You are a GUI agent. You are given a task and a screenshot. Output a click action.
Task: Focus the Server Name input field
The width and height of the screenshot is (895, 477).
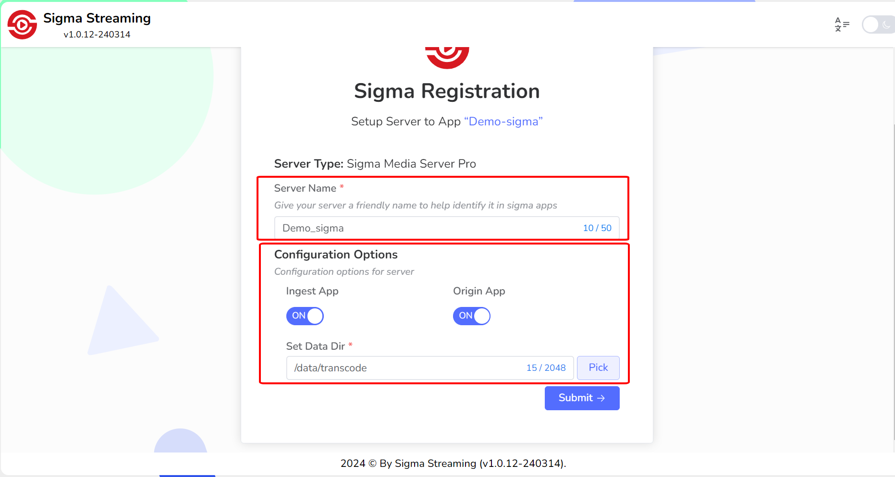click(428, 228)
